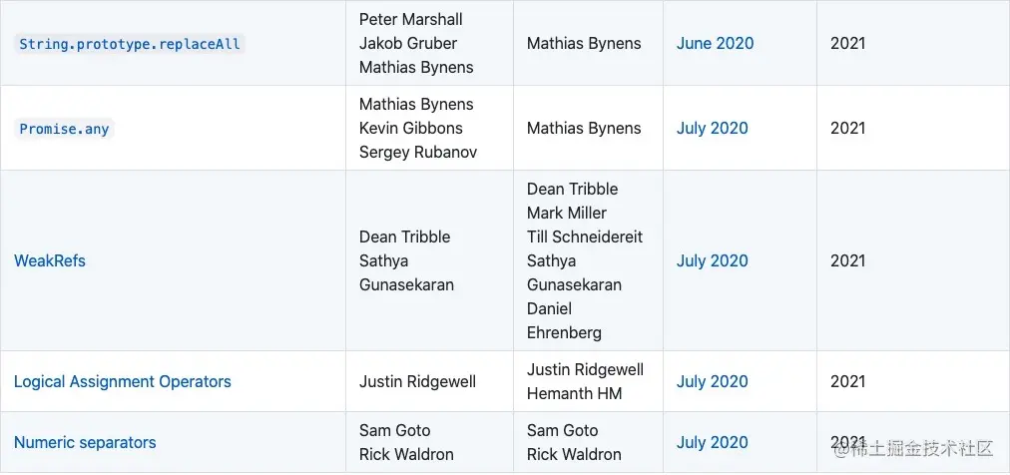
Task: Click July 2020 in the WeakRefs row
Action: coord(712,261)
